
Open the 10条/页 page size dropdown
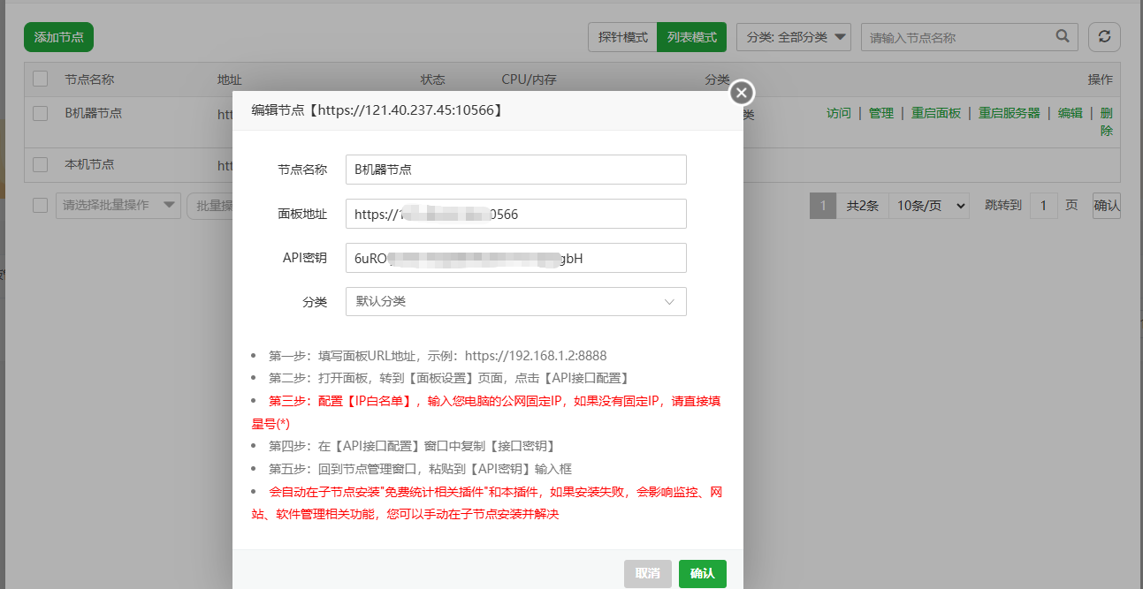[x=928, y=206]
